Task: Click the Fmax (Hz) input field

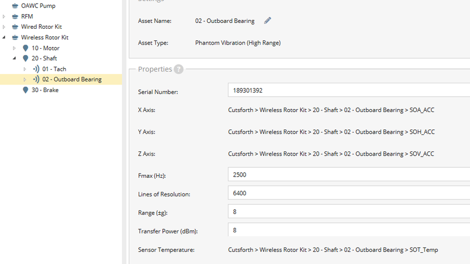Action: (349, 174)
